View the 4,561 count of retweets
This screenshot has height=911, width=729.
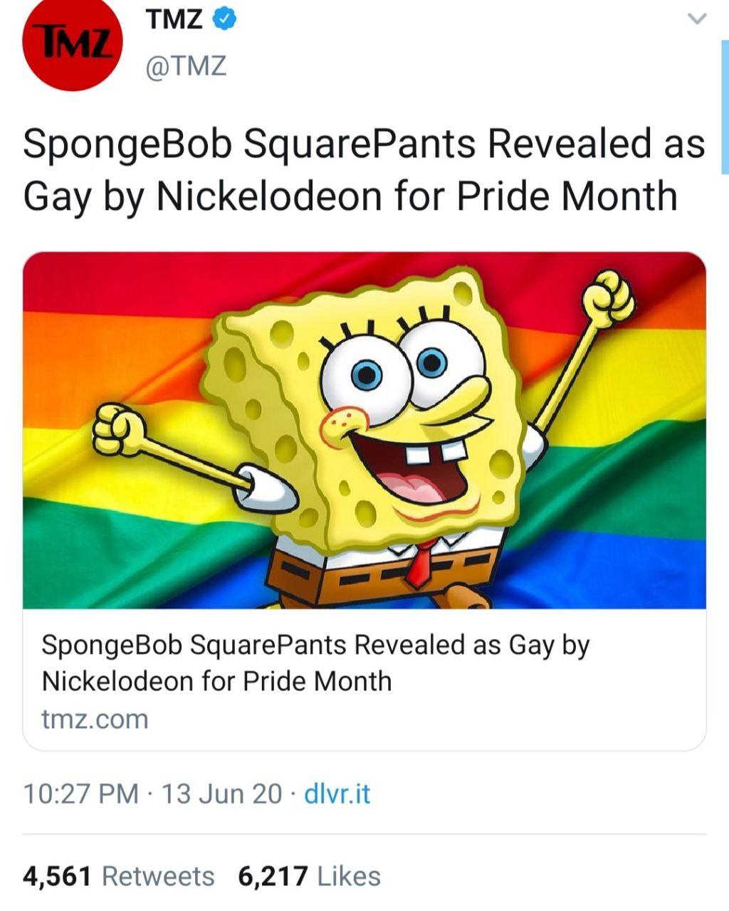pos(57,876)
